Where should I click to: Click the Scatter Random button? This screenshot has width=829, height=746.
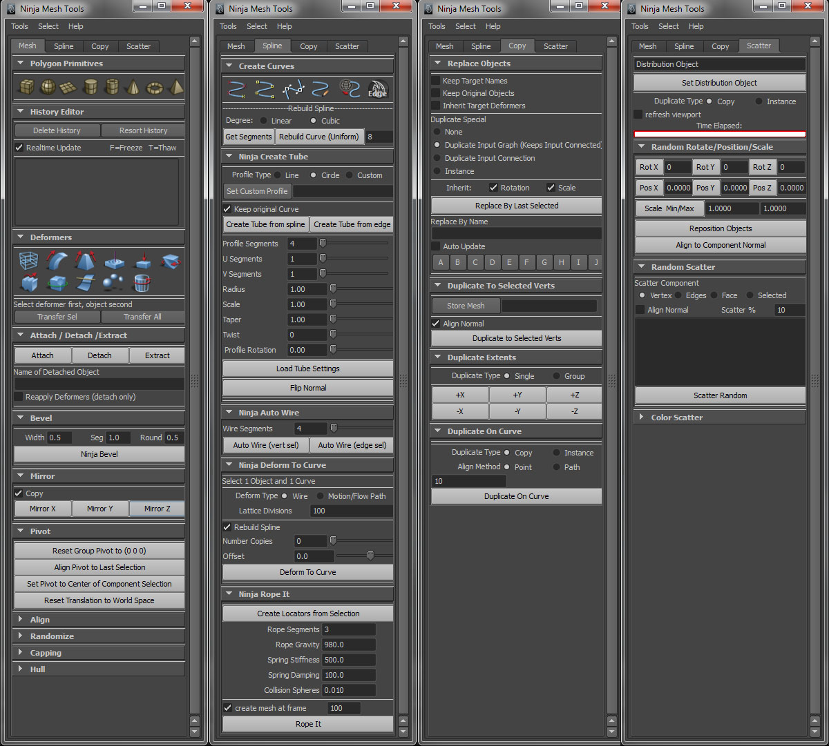721,395
